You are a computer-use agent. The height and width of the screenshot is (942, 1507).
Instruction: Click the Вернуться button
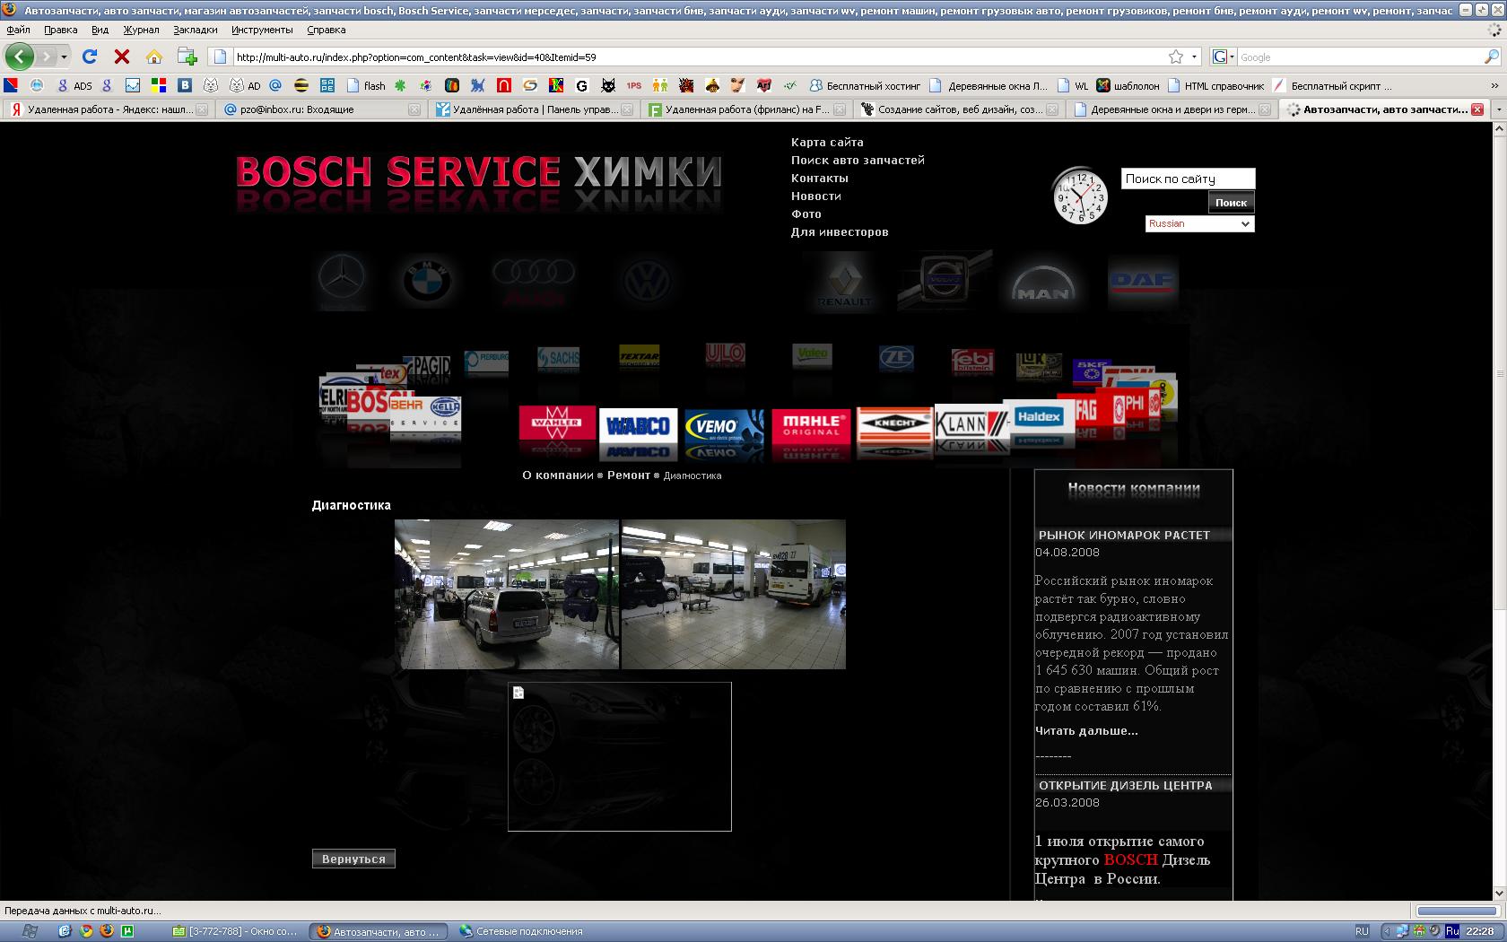pyautogui.click(x=353, y=859)
